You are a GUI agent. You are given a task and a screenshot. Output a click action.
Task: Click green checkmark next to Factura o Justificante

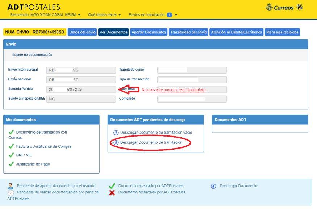tap(11, 146)
